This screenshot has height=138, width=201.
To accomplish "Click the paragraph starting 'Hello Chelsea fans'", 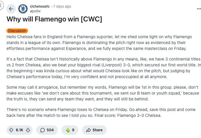I will tap(99, 43).
